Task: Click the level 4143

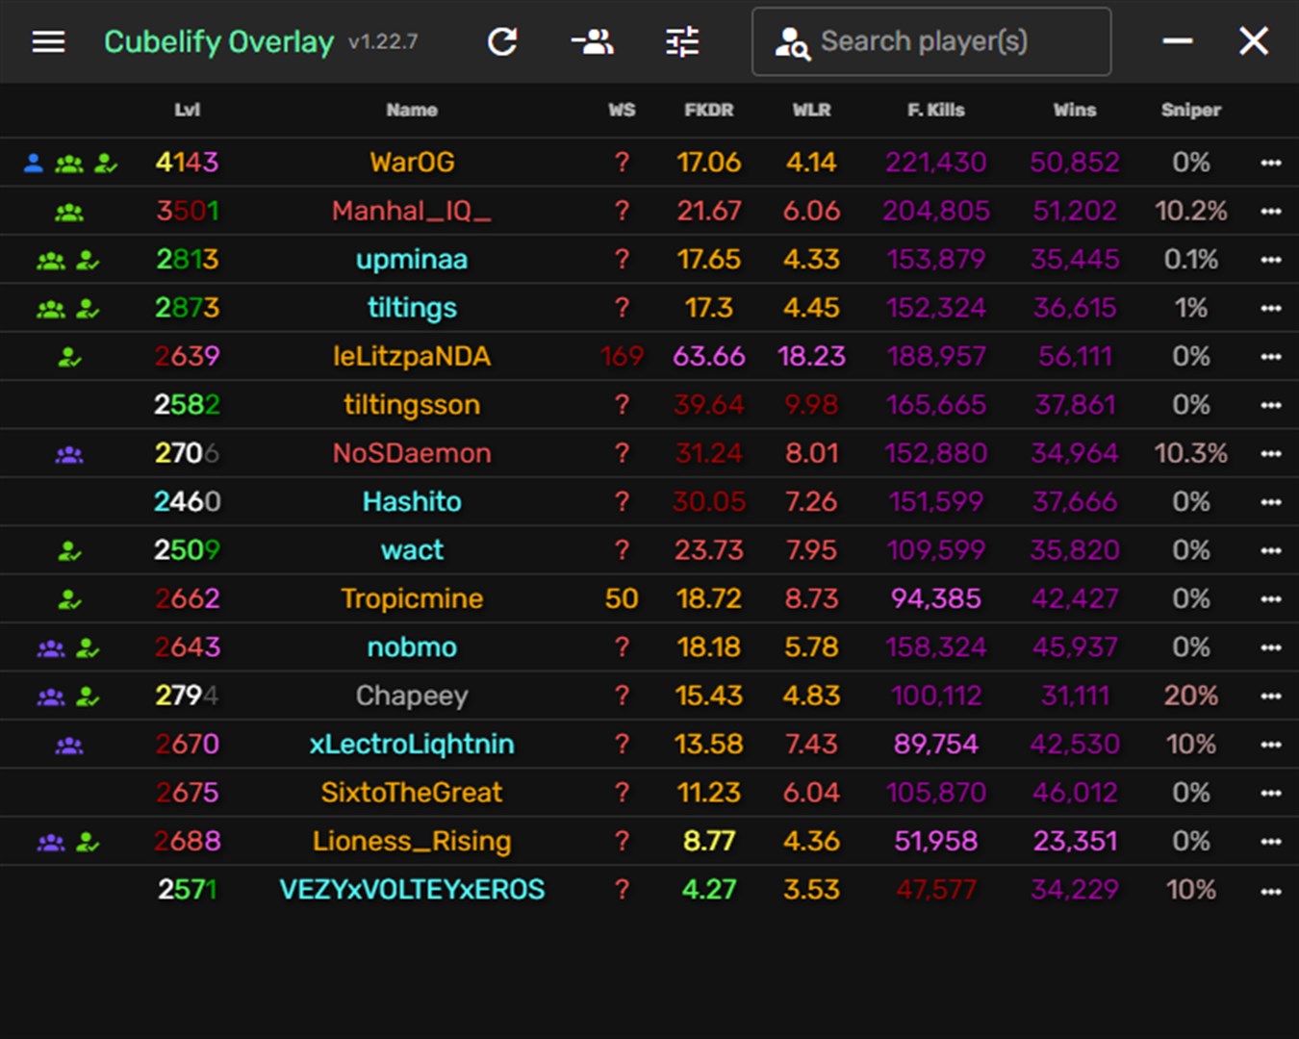Action: [x=187, y=163]
